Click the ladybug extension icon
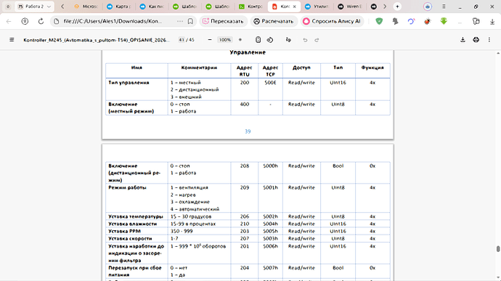Image resolution: width=501 pixels, height=281 pixels. [x=427, y=21]
